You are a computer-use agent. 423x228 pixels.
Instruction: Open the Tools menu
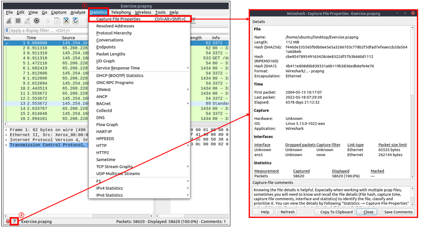point(160,13)
